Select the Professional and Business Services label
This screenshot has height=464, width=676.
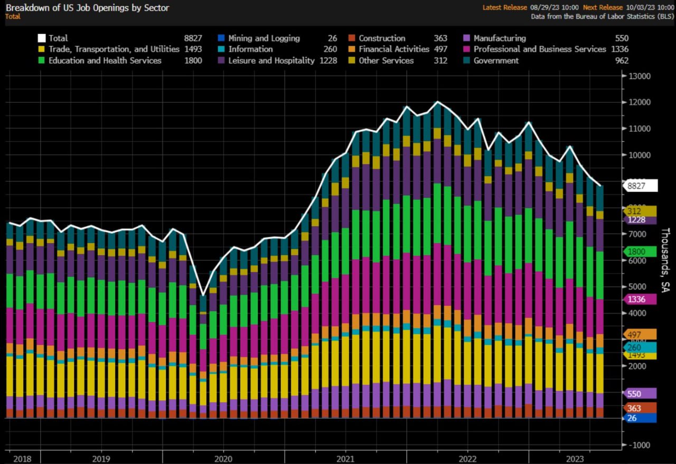[x=539, y=49]
